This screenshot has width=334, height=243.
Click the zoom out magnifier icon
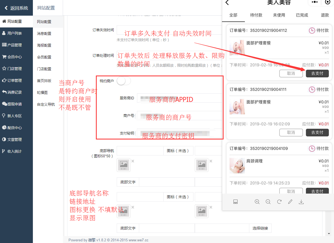point(268,202)
